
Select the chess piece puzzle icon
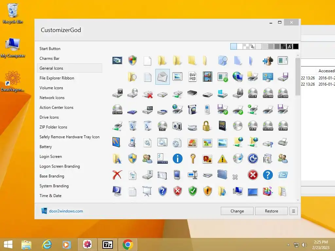click(x=268, y=60)
